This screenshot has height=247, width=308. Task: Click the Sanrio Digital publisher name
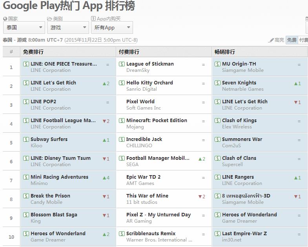pyautogui.click(x=142, y=89)
